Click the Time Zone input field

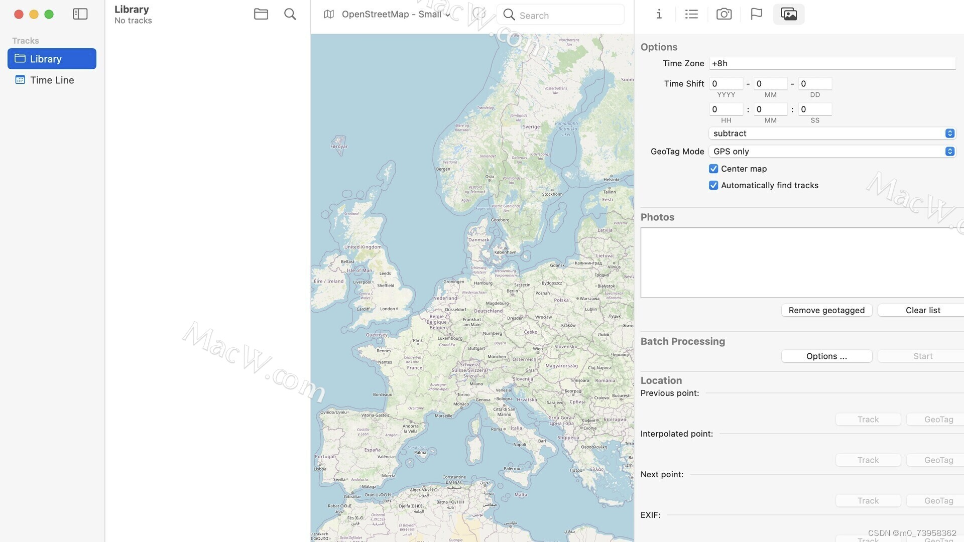click(831, 63)
